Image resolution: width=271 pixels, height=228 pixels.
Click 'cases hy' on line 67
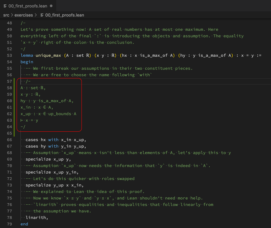pos(36,146)
